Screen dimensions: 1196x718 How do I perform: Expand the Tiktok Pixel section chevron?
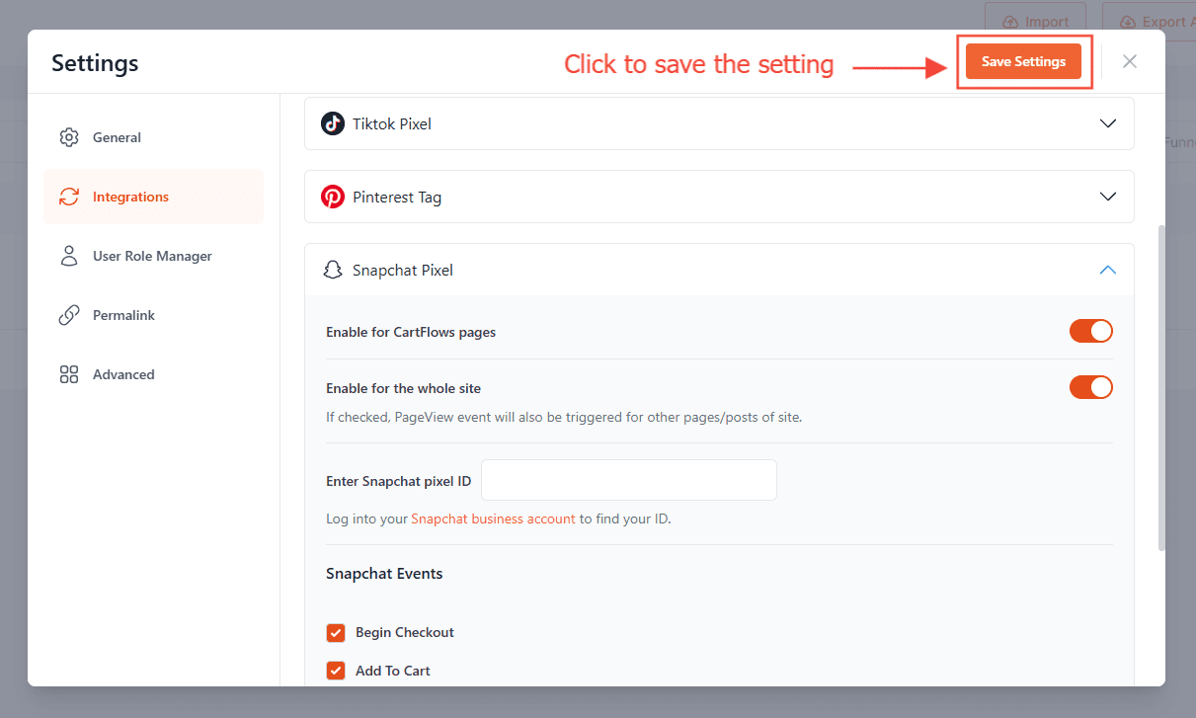coord(1108,123)
